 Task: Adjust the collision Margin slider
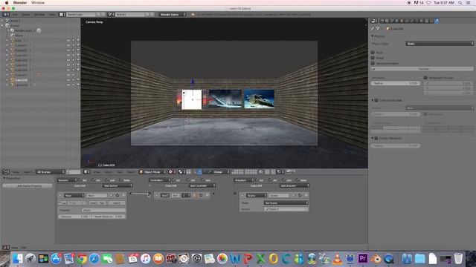(x=396, y=114)
